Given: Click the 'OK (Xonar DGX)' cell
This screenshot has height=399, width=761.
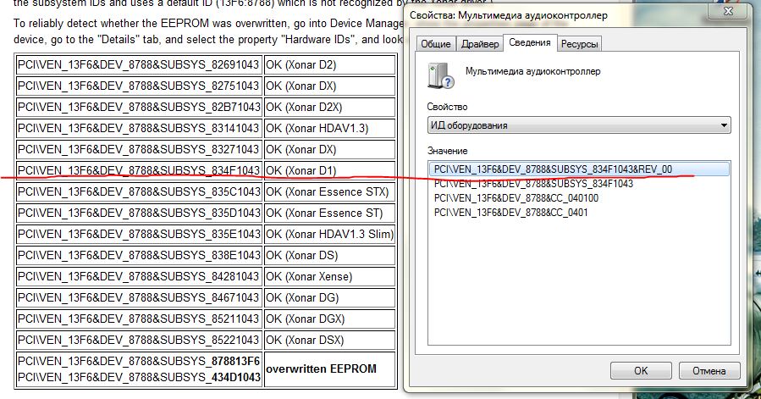Looking at the screenshot, I should [329, 319].
